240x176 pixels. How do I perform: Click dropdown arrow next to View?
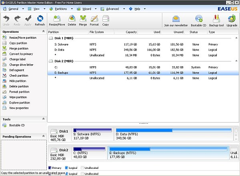point(44,9)
